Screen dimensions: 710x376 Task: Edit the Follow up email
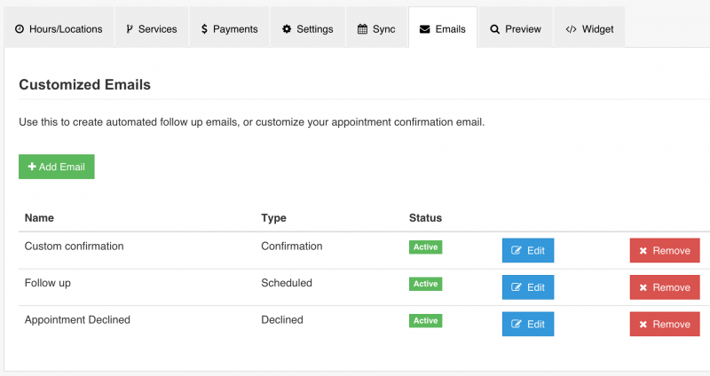click(528, 287)
